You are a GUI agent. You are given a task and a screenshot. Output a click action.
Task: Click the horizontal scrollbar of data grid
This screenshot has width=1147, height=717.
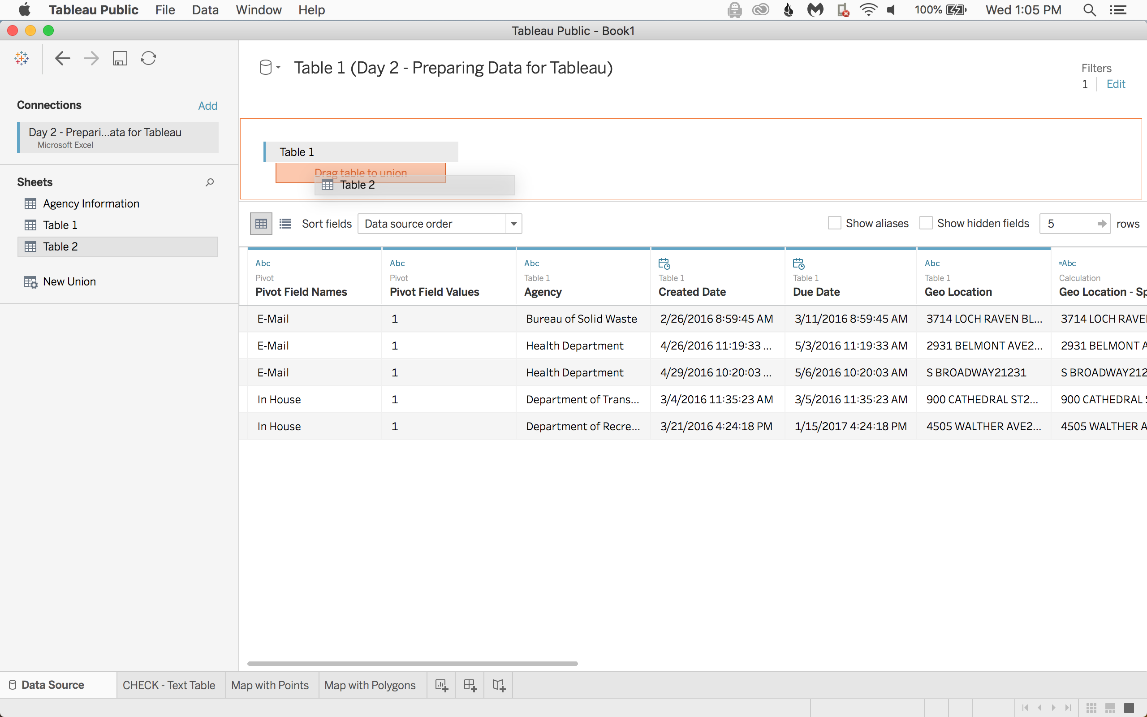tap(412, 663)
